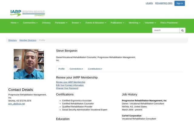Click Change Your Password link
This screenshot has height=121, width=194.
[67, 88]
